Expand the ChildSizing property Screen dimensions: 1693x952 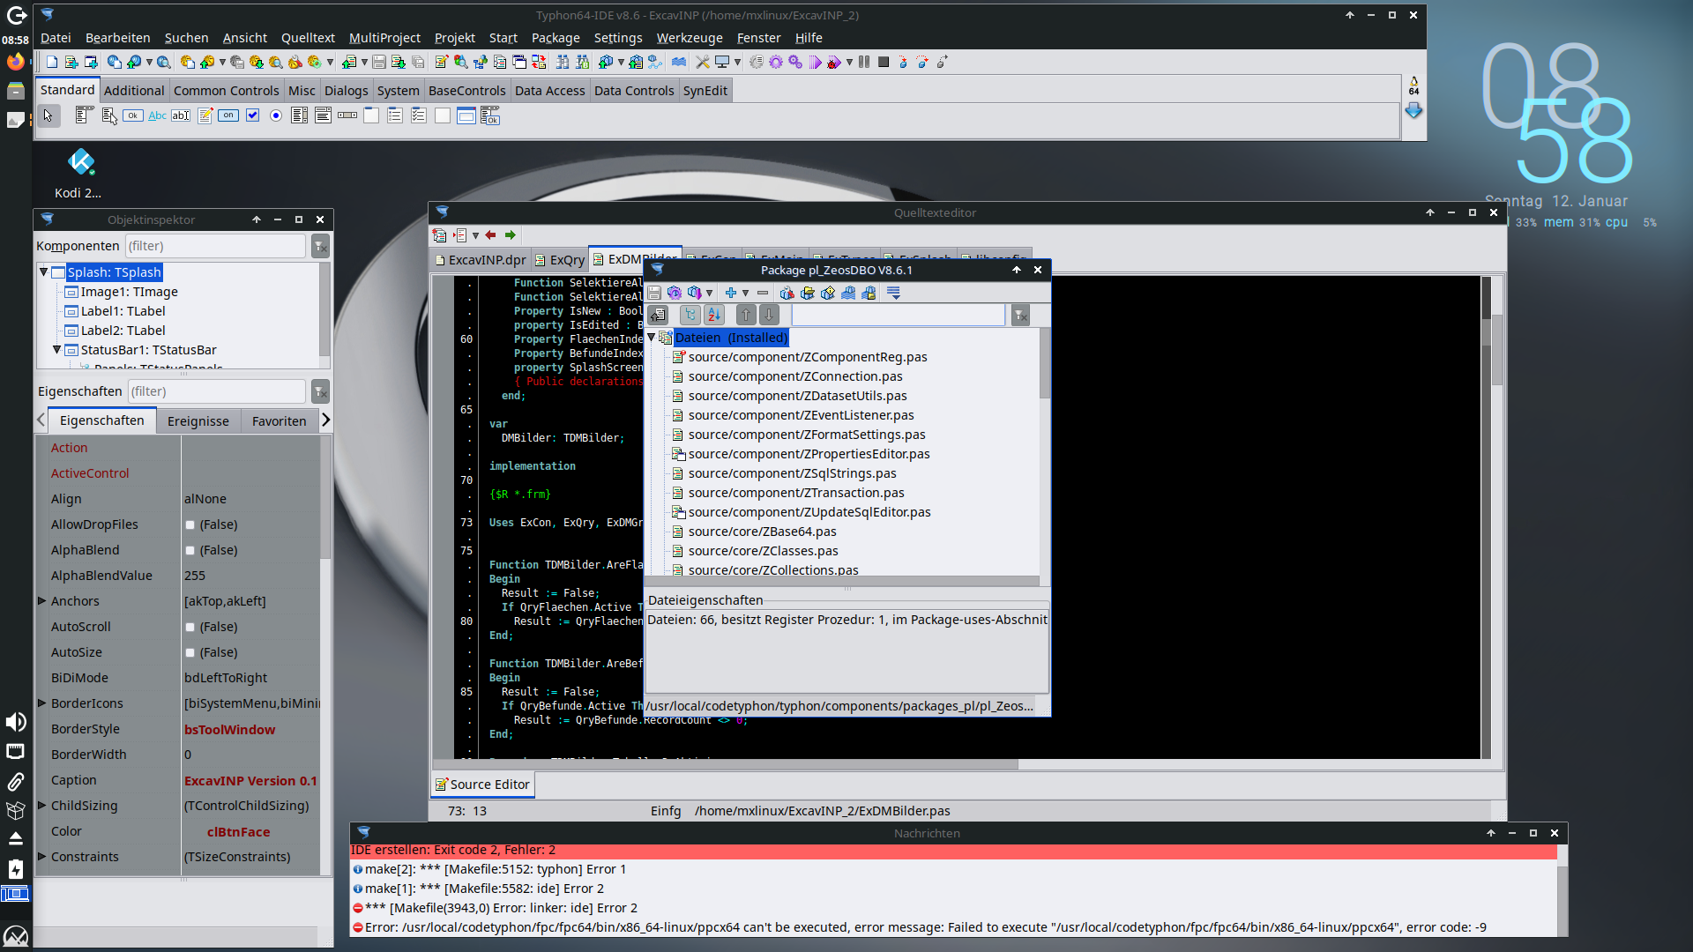(x=41, y=805)
